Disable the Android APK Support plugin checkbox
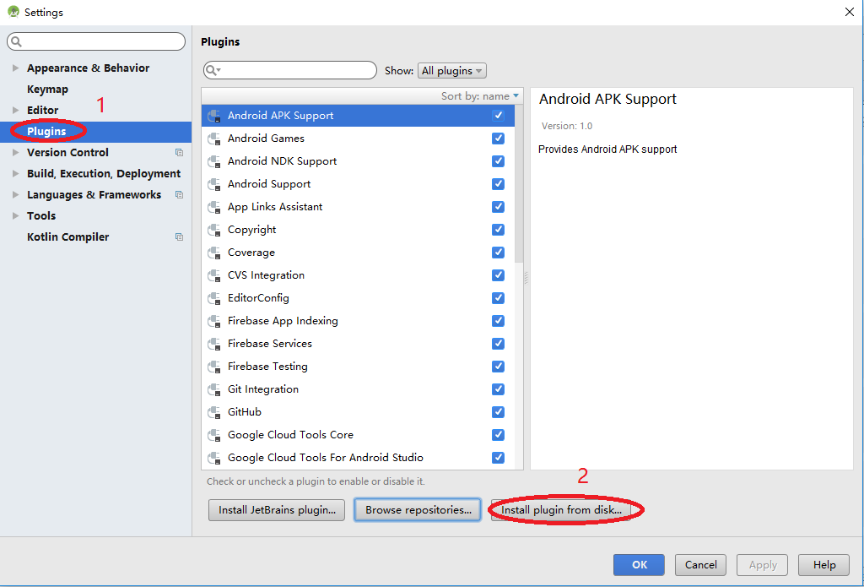864x587 pixels. tap(498, 116)
